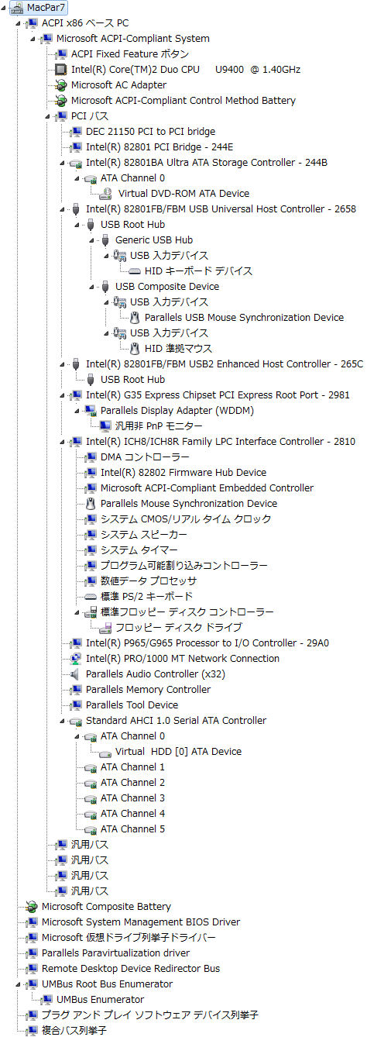The height and width of the screenshot is (1037, 367).
Task: Click the HID キーボード デバイス keyboard icon
Action: point(135,271)
